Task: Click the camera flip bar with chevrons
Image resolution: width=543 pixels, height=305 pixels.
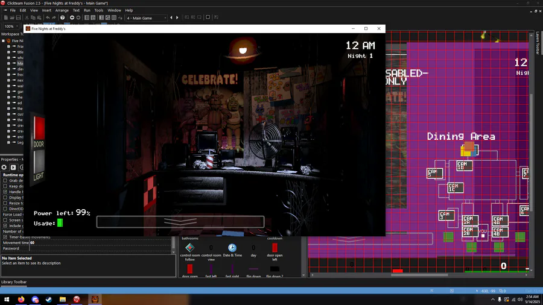Action: pyautogui.click(x=180, y=222)
